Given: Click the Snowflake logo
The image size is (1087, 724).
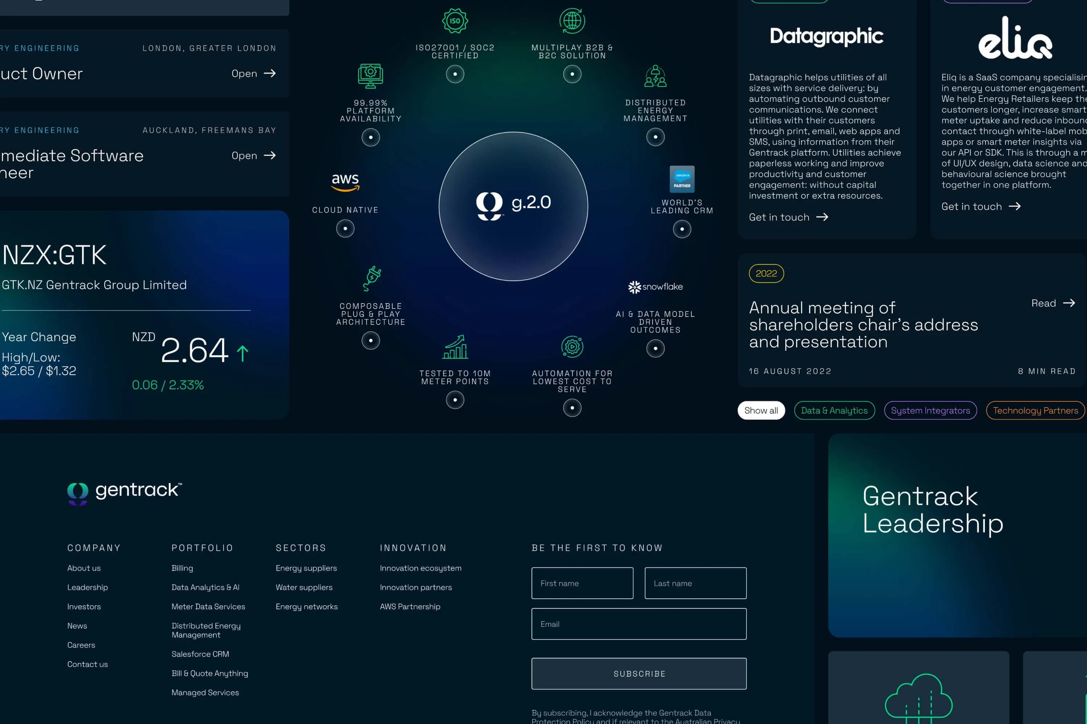Looking at the screenshot, I should tap(655, 287).
